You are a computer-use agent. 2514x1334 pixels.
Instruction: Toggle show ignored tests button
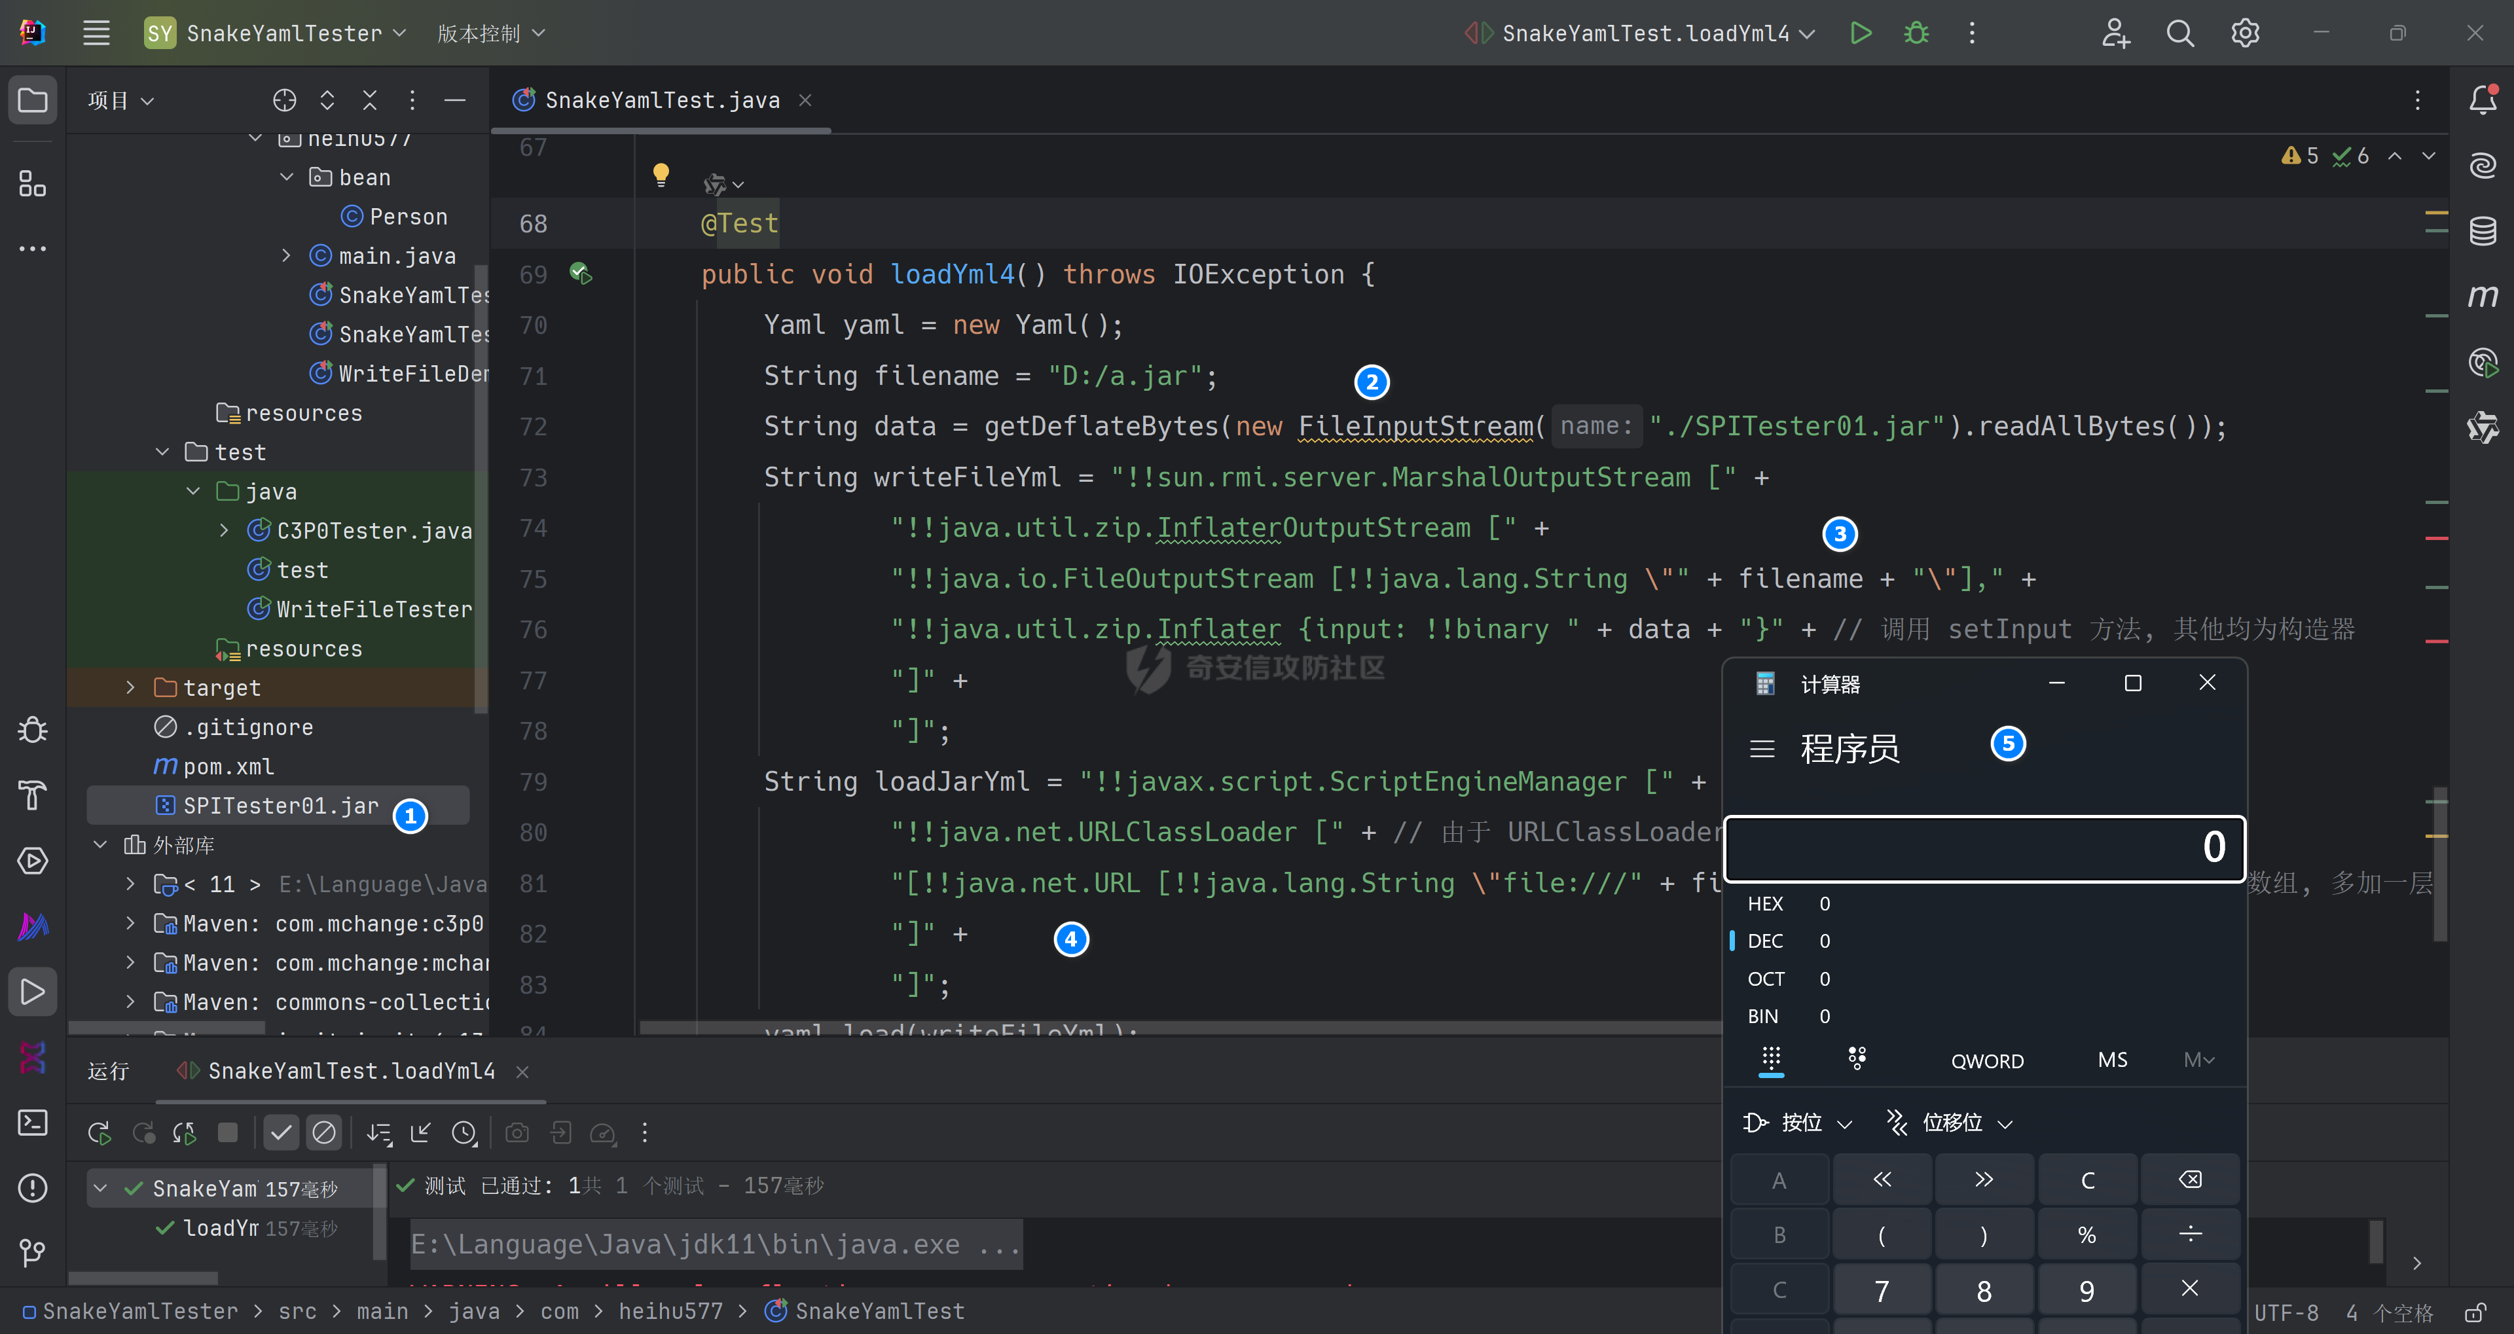pyautogui.click(x=323, y=1132)
